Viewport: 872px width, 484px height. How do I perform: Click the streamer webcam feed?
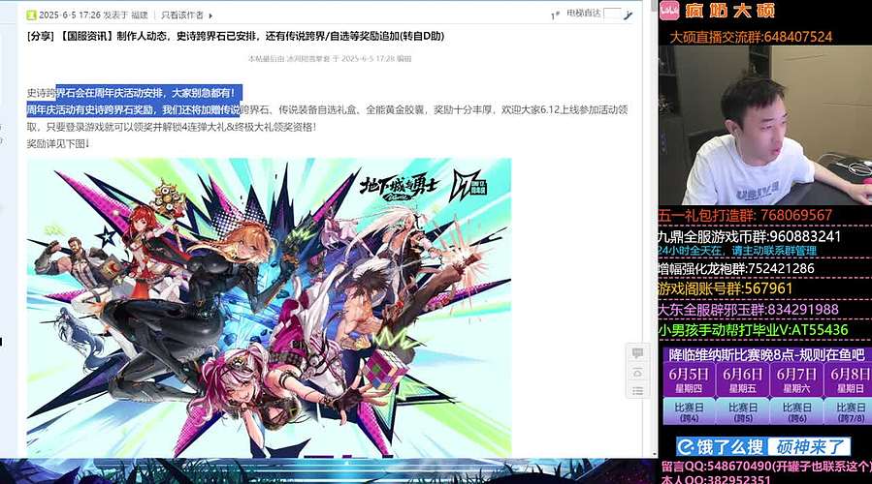click(x=764, y=126)
